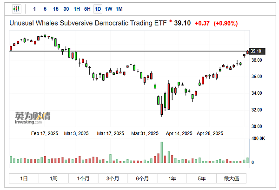Click the 38.00 price axis label
Viewport: 279px width, 190px height.
257,60
